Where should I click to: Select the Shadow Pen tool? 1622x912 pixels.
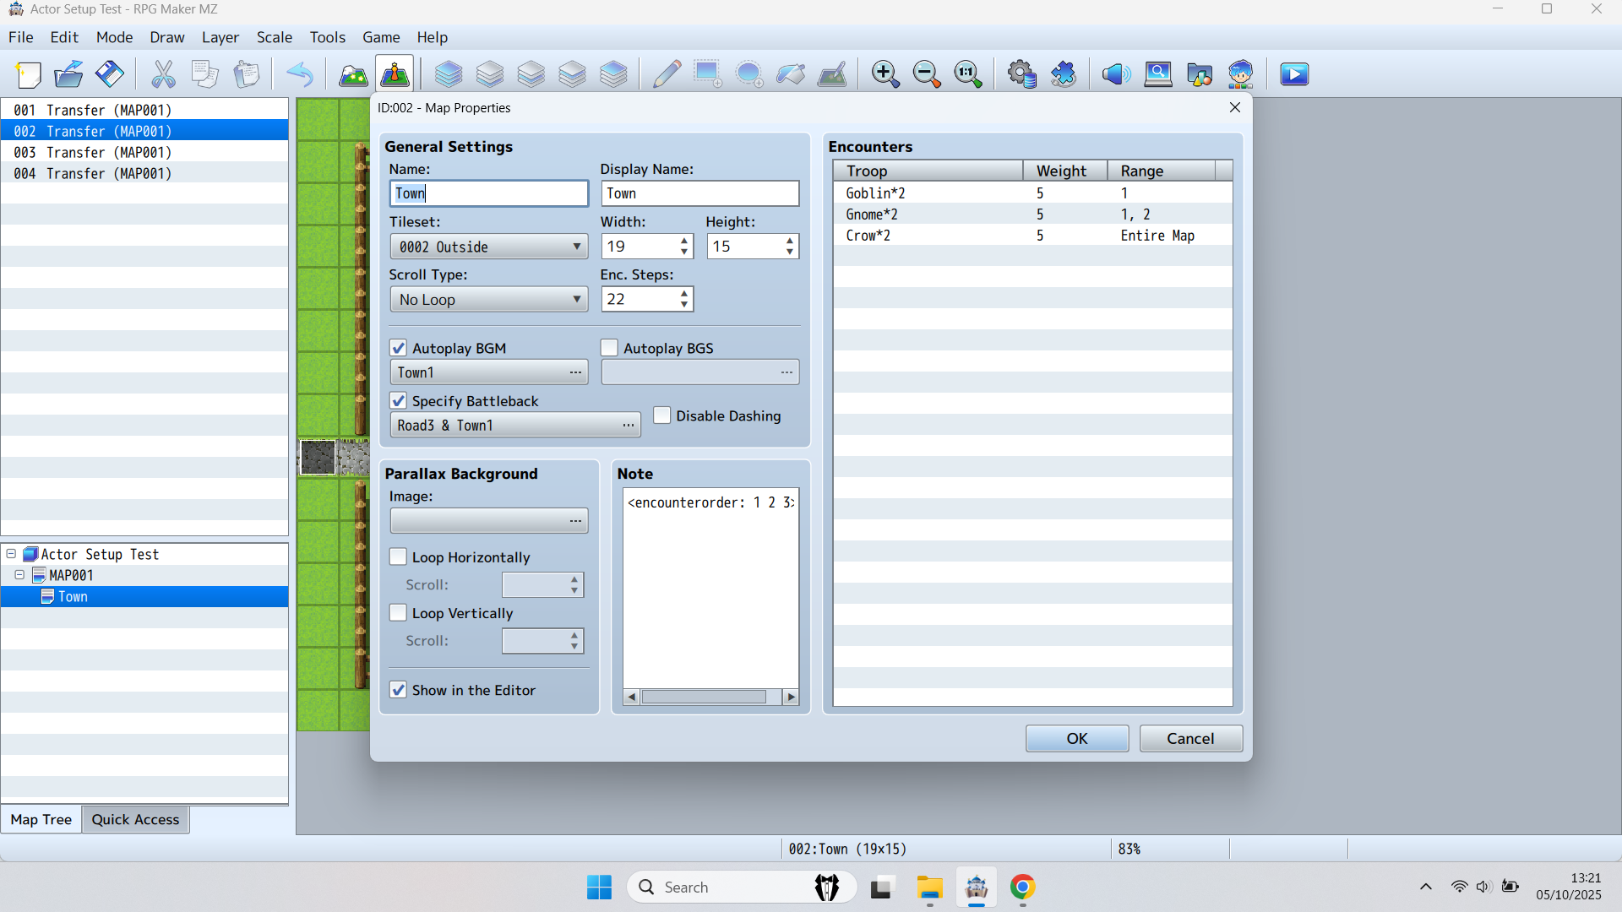tap(832, 74)
